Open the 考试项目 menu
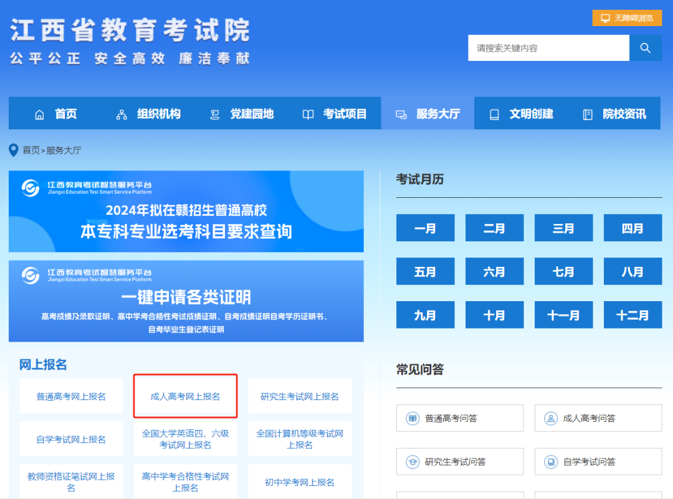673x499 pixels. (x=336, y=114)
